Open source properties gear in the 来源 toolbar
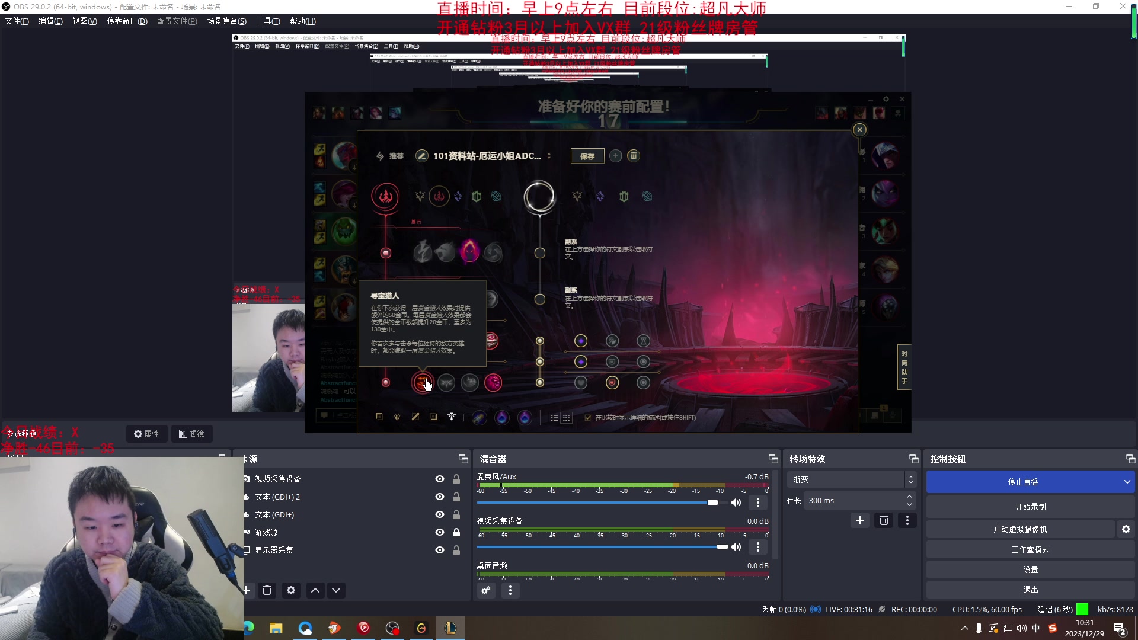This screenshot has height=640, width=1138. (x=291, y=590)
